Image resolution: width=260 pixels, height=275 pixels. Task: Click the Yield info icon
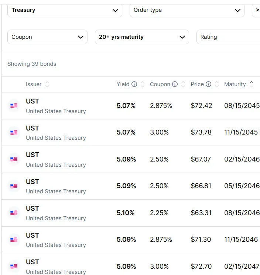point(134,84)
